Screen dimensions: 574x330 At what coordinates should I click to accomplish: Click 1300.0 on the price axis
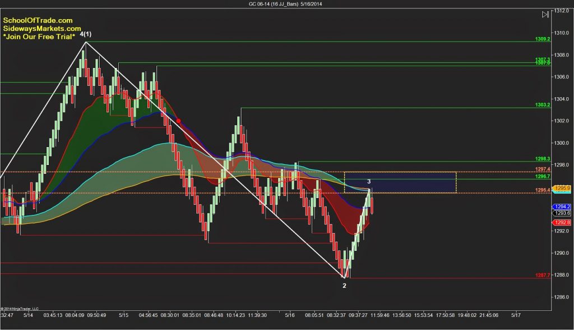tap(562, 143)
